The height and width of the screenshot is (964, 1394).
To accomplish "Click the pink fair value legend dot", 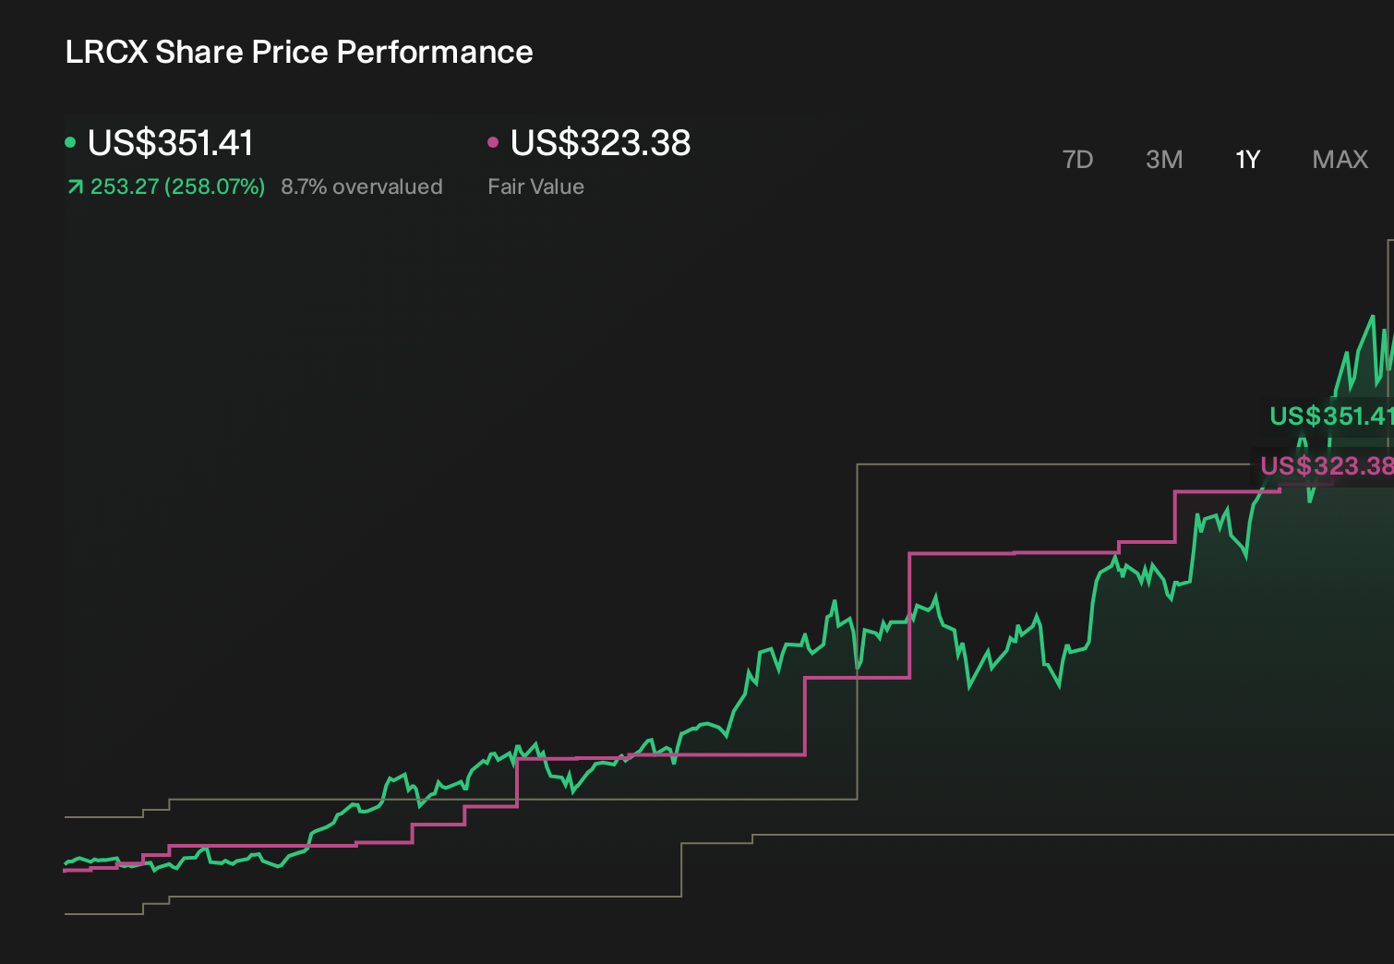I will [493, 142].
